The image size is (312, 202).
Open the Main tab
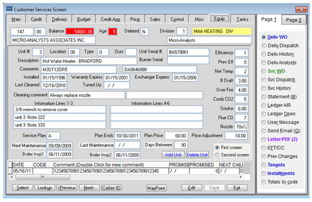pyautogui.click(x=16, y=19)
